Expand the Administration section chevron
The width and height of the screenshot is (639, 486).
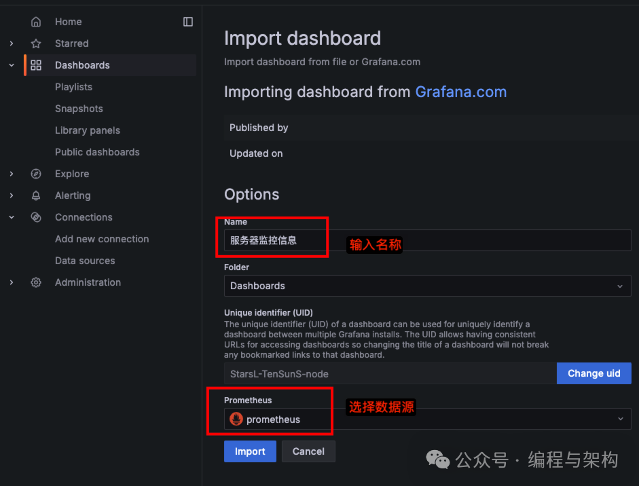point(12,282)
